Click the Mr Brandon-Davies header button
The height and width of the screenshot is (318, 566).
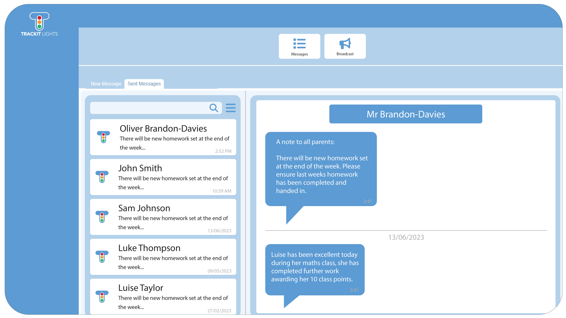(x=405, y=114)
